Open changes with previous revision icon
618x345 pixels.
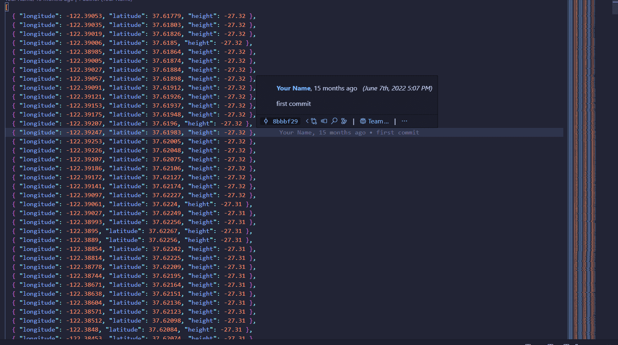(312, 121)
